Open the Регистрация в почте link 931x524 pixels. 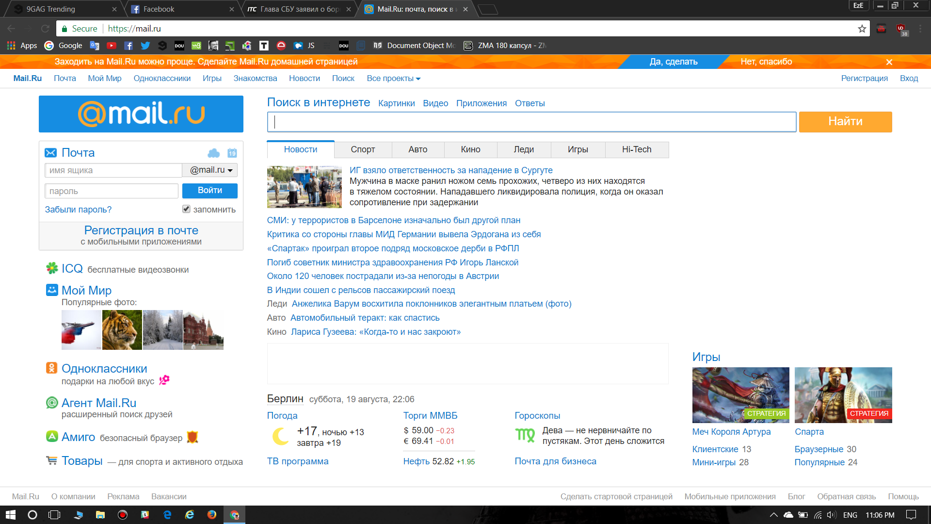[141, 230]
